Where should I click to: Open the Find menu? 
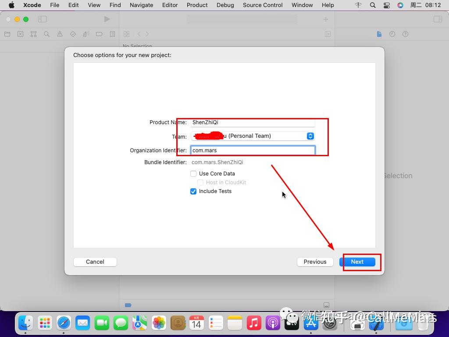click(115, 5)
